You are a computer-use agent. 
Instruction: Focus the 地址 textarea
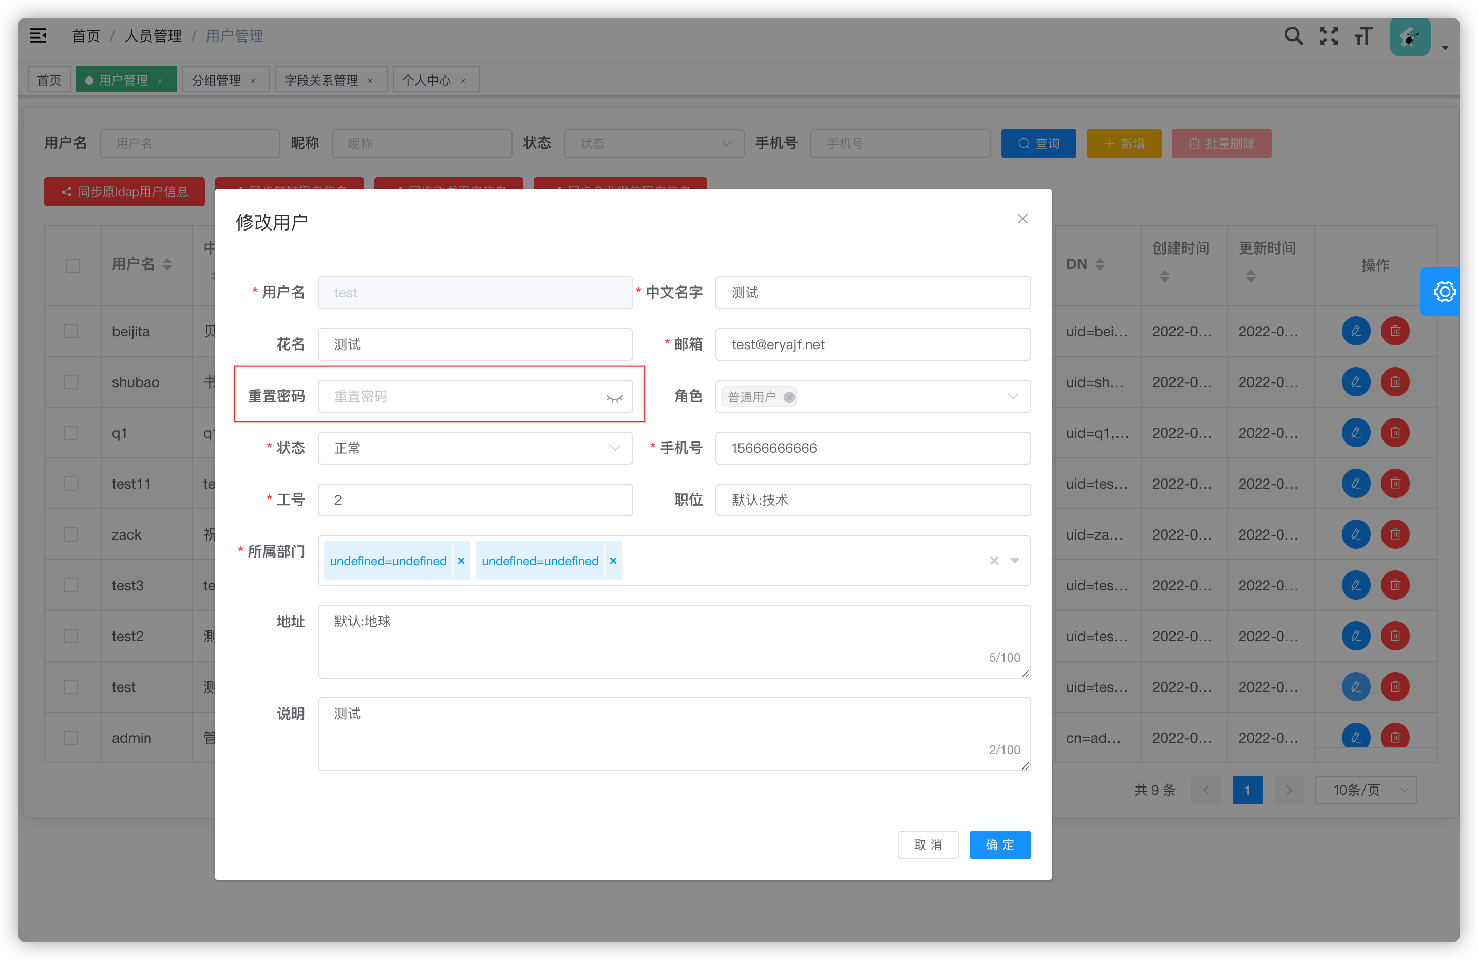674,641
